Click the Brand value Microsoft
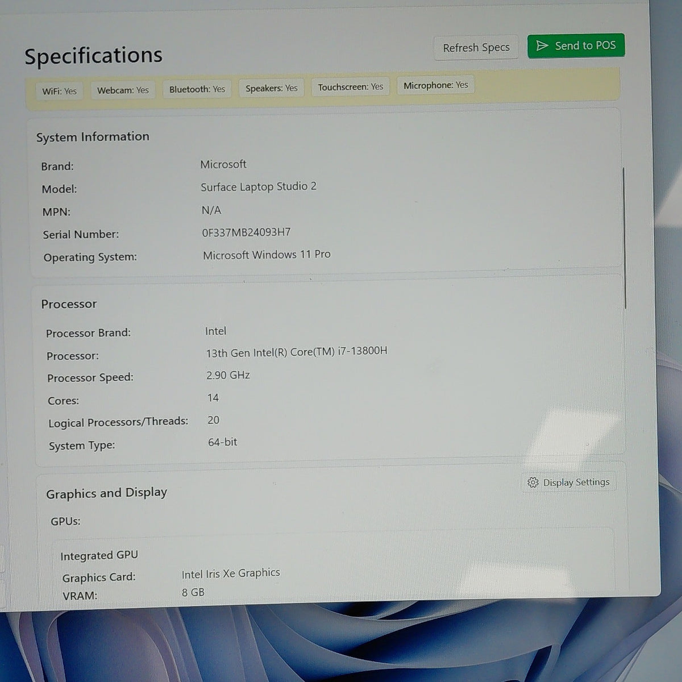The width and height of the screenshot is (682, 682). 223,164
